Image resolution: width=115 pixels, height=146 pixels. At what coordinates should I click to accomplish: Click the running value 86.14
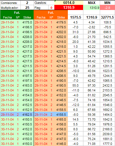[91, 90]
